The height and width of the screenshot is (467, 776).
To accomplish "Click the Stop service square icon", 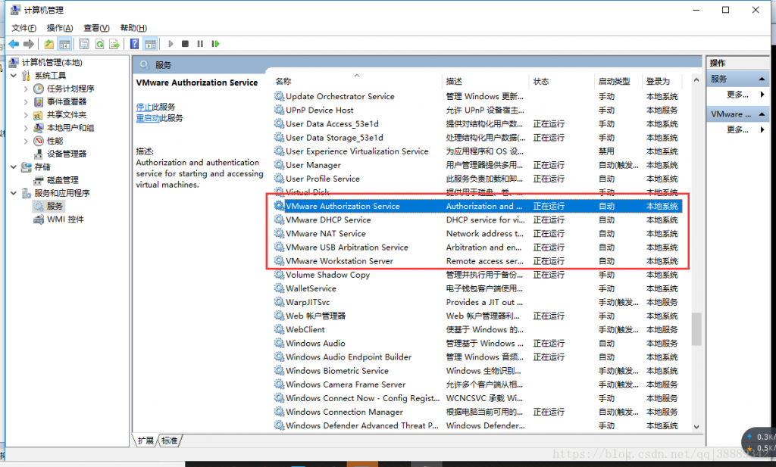I will [185, 44].
